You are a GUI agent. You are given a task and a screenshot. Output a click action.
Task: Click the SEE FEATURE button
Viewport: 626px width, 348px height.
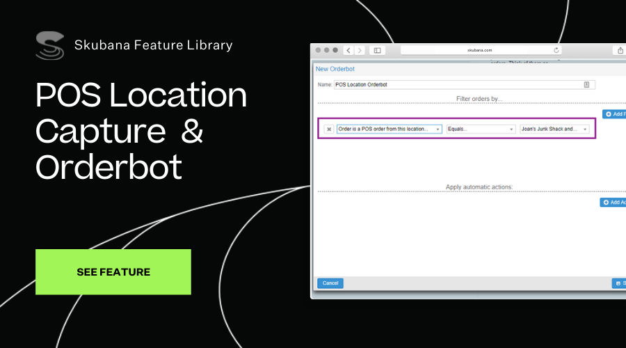[x=113, y=271]
